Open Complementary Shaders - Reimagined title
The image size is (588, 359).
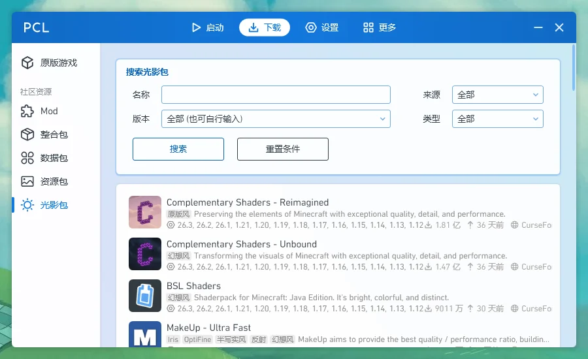coord(248,202)
